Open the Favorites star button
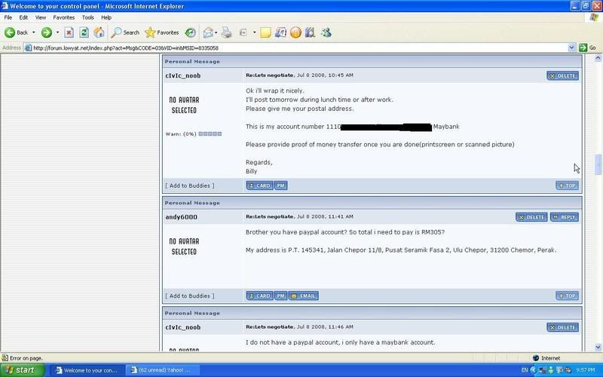Viewport: 603px width, 377px height. pos(161,32)
